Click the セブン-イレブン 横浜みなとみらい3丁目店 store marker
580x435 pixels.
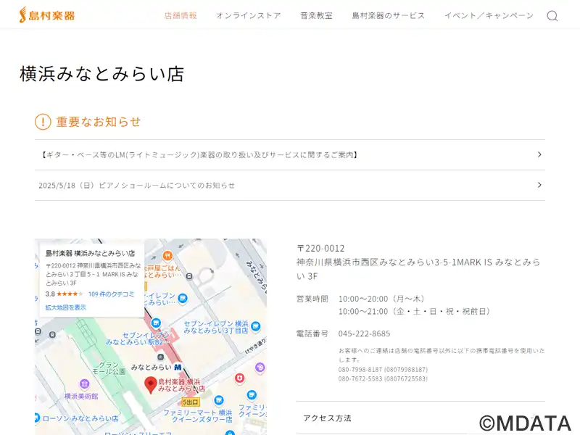(255, 326)
